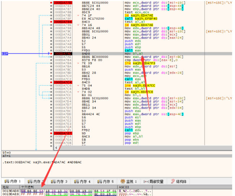The image size is (235, 196).
Task: Select instruction mov al,bl
Action: coord(134,137)
